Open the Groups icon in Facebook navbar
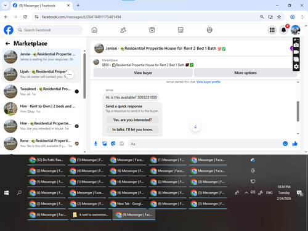This screenshot has width=308, height=231. pos(209,30)
